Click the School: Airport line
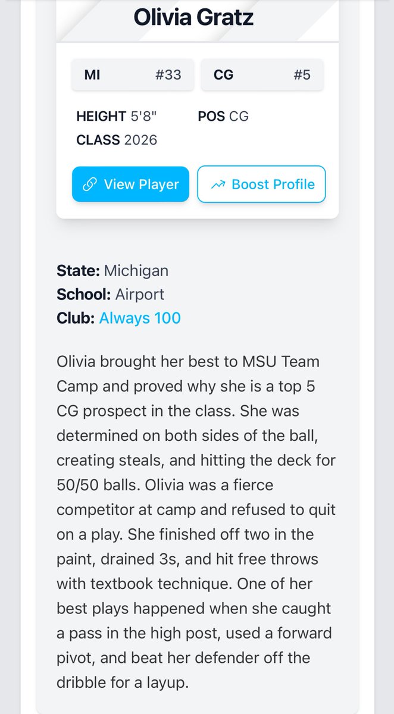The height and width of the screenshot is (714, 394). tap(110, 295)
